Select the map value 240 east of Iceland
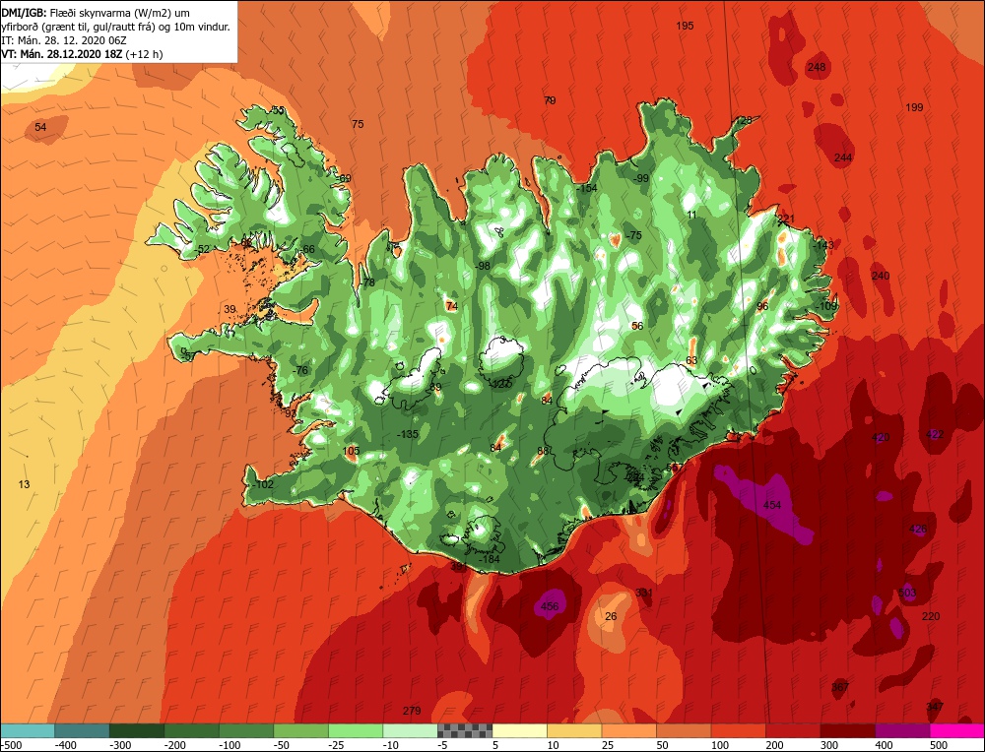 point(881,276)
